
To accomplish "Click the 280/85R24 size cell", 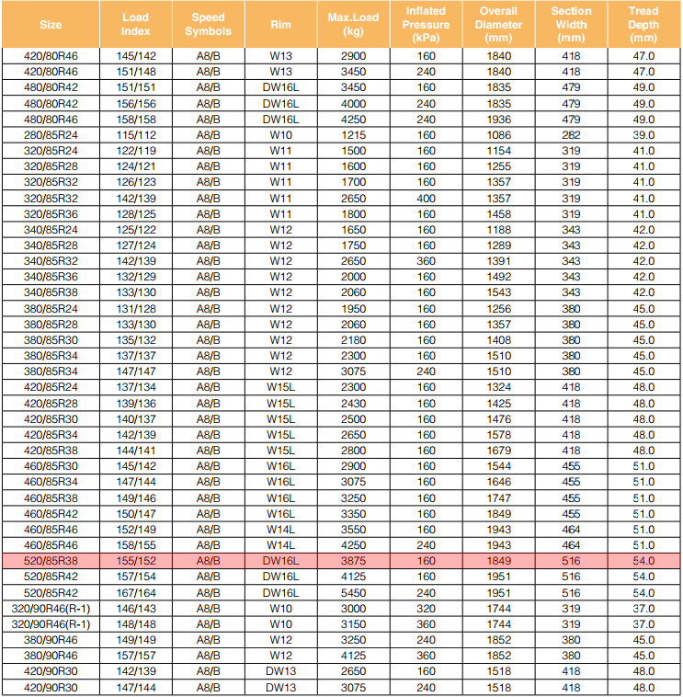I will point(51,134).
